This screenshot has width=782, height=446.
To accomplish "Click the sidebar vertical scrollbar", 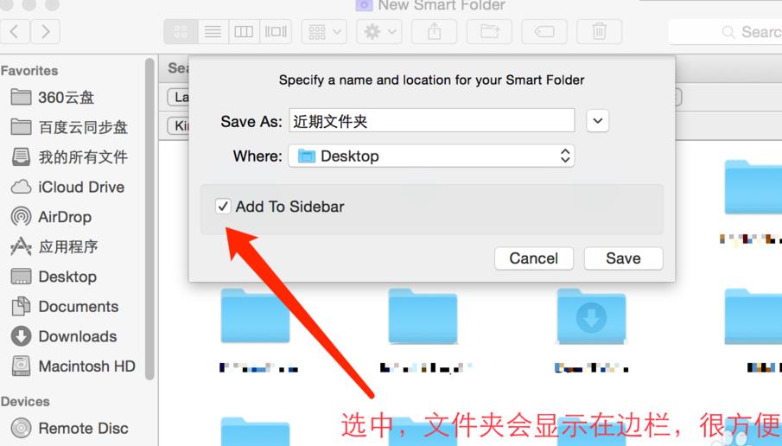I will (x=149, y=220).
